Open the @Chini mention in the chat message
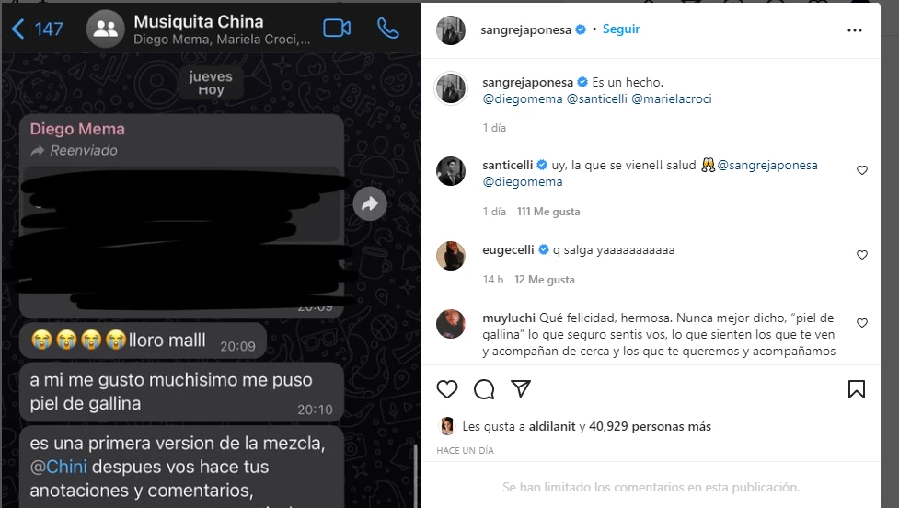This screenshot has width=899, height=508. coord(59,467)
